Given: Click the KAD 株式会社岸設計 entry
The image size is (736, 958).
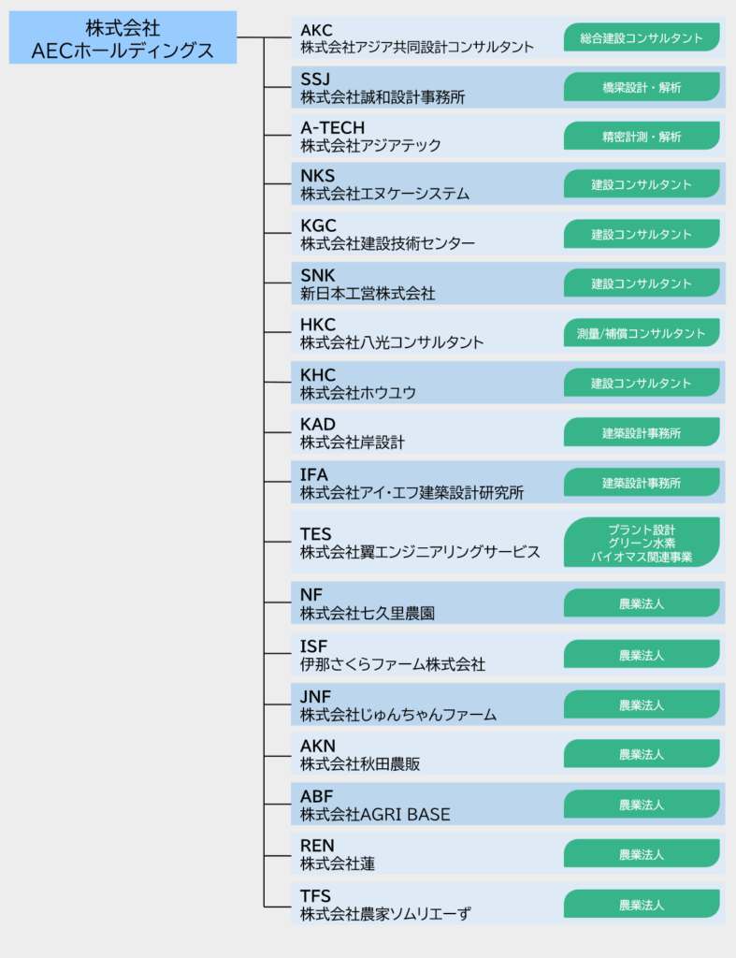Looking at the screenshot, I should coord(353,432).
